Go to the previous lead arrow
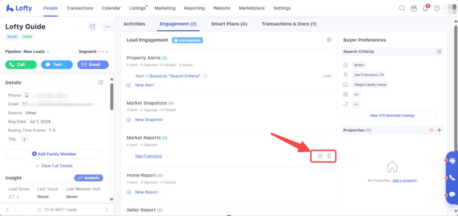 pyautogui.click(x=8, y=209)
